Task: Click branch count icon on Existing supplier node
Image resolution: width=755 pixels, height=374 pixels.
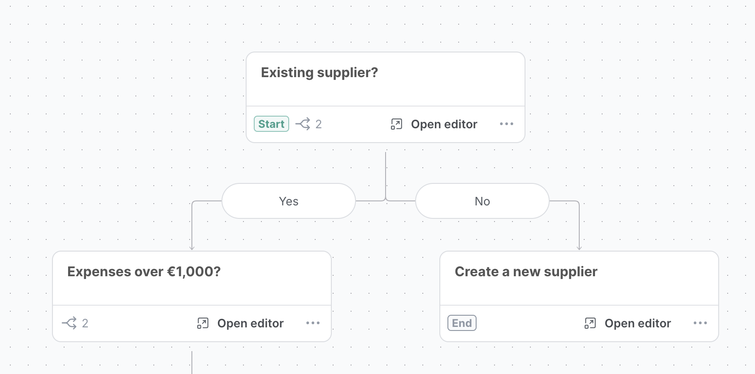Action: coord(303,124)
